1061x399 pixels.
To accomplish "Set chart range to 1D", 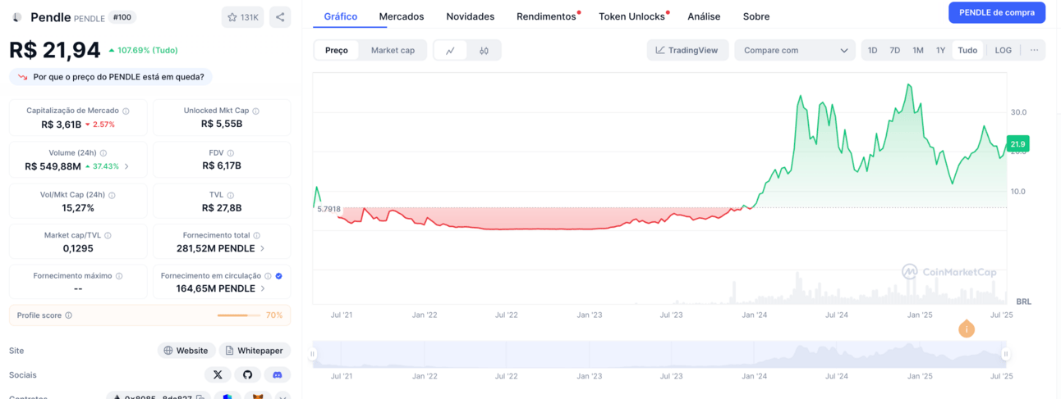I will (x=872, y=50).
